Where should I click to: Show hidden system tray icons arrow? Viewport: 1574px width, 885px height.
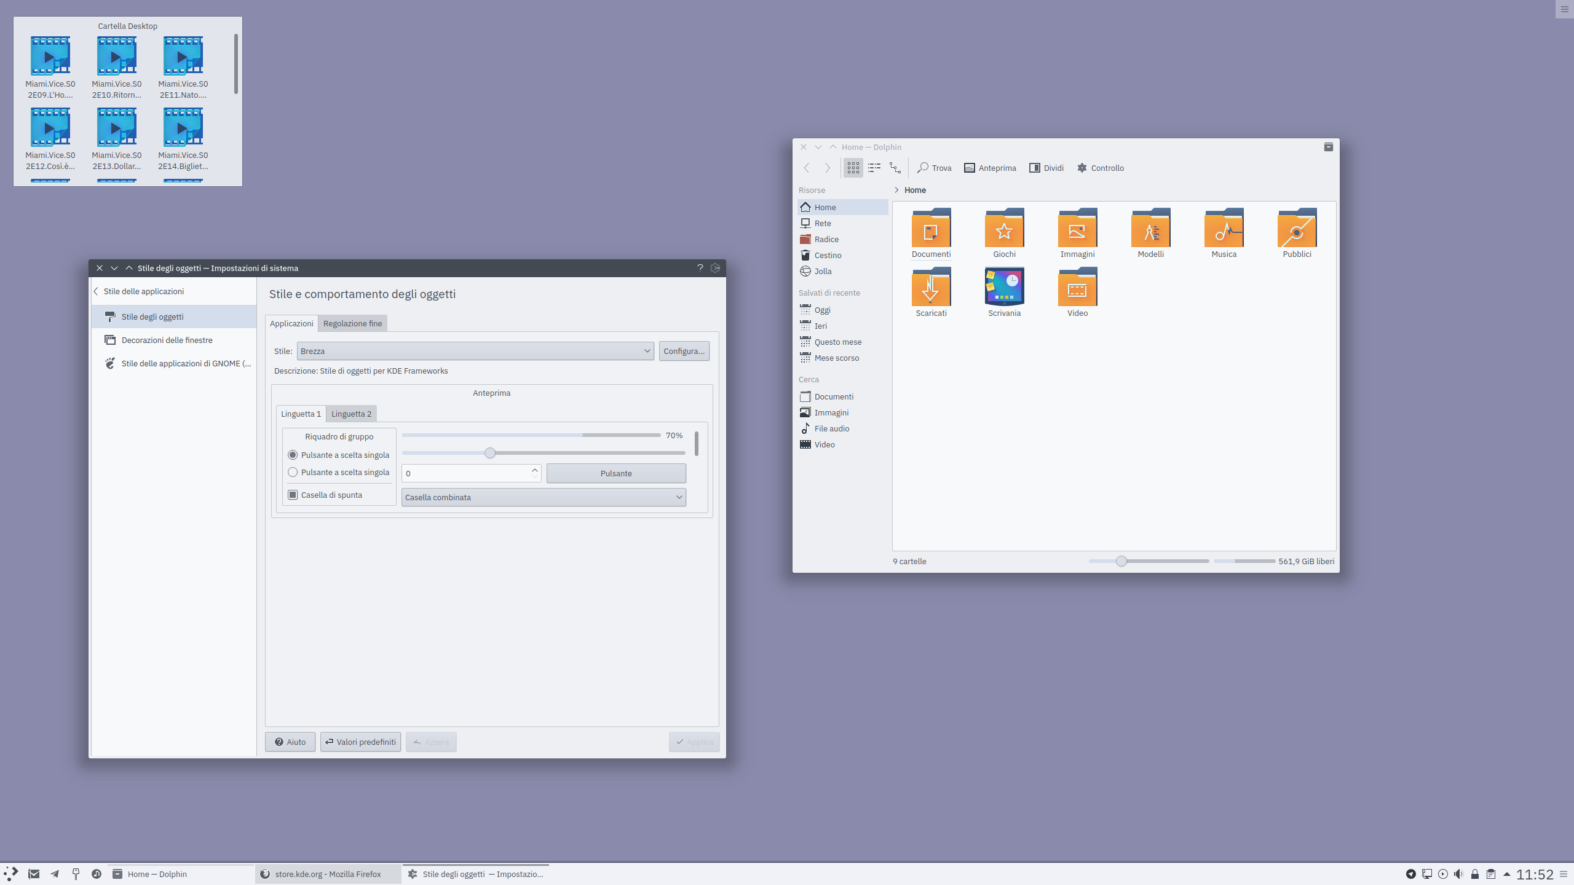coord(1506,874)
